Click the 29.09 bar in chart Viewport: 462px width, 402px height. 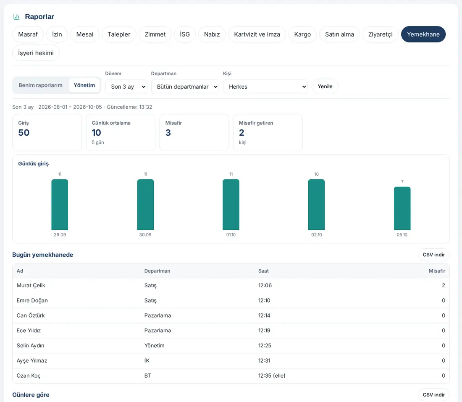point(60,205)
